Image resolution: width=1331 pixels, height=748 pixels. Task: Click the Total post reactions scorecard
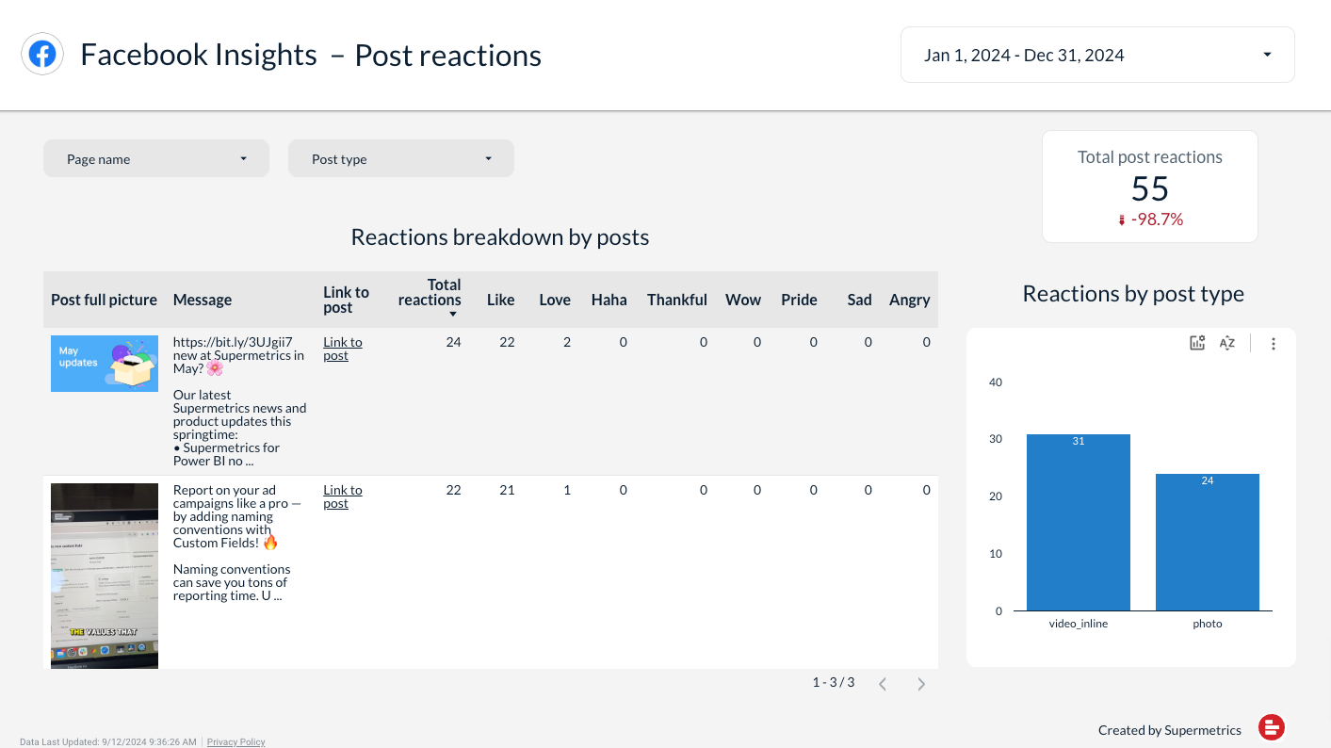click(x=1149, y=187)
